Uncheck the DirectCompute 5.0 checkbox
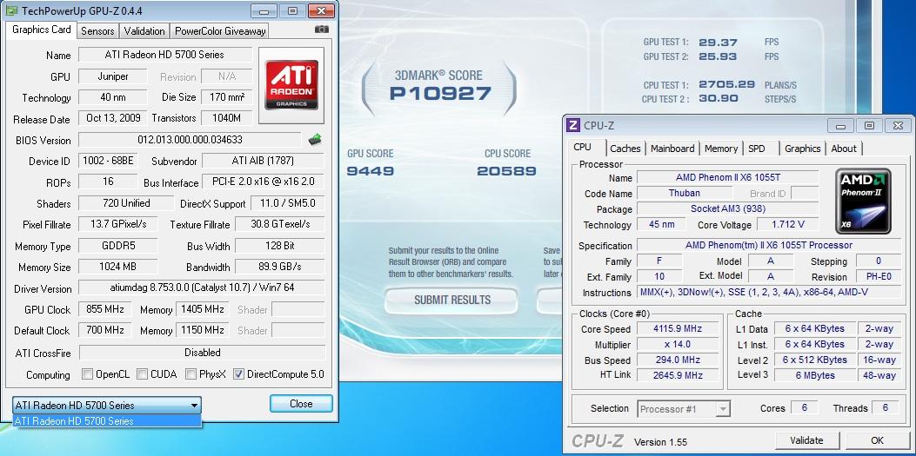 coord(238,374)
